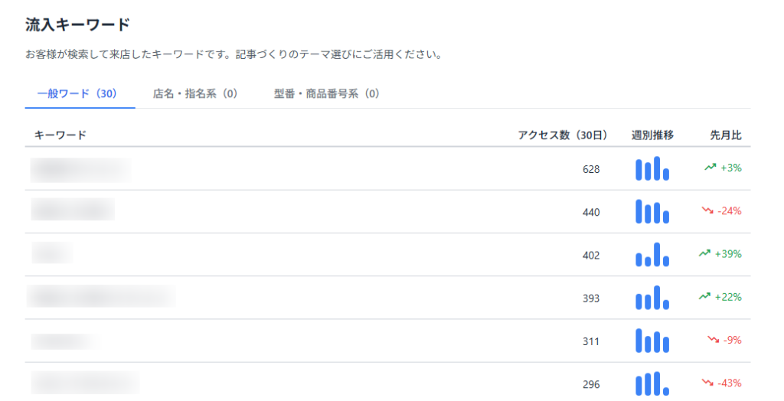Click the weekly bar chart in the 393 row
This screenshot has height=401, width=784.
tap(652, 298)
